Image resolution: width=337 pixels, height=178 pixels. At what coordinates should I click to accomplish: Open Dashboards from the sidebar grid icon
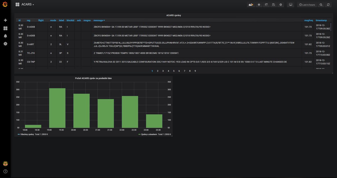pos(5,28)
